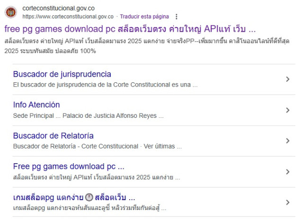The image size is (303, 219).
Task: Click the Sede Principal Palacio de Justicia description
Action: (88, 116)
